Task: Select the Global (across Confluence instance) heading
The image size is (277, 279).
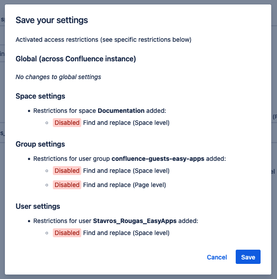Action: coord(75,59)
